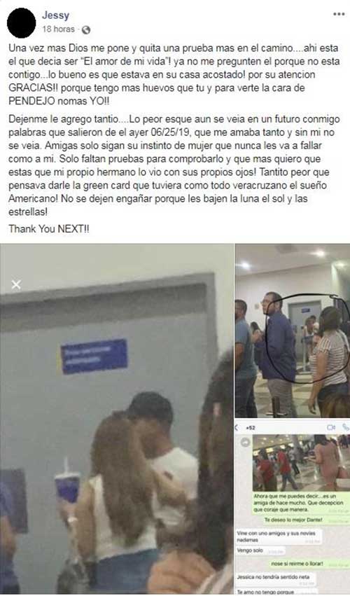The image size is (350, 596).
Task: Tap the forward arrow beside the chat photo
Action: [x=246, y=443]
